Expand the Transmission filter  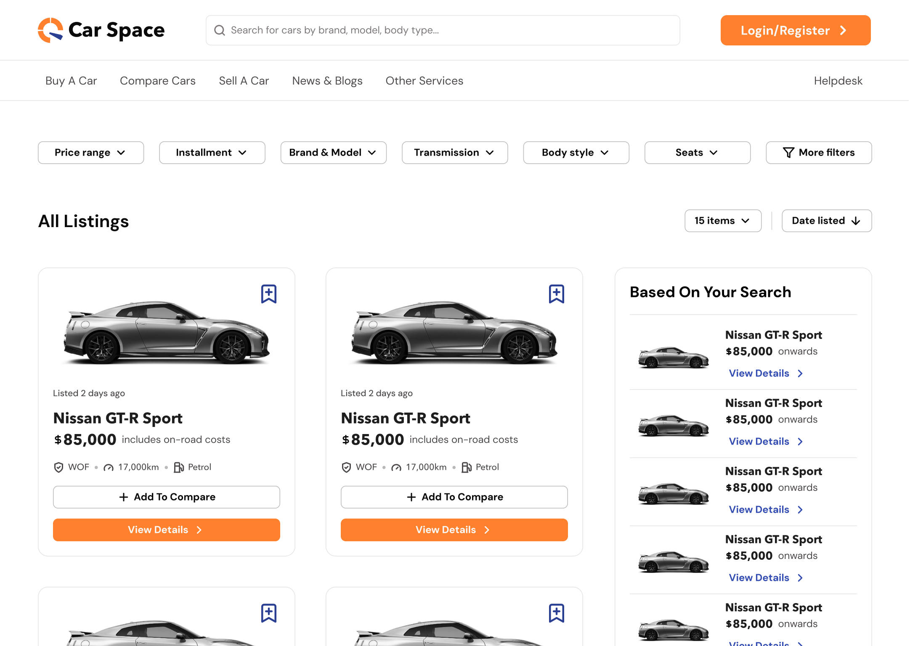[455, 153]
